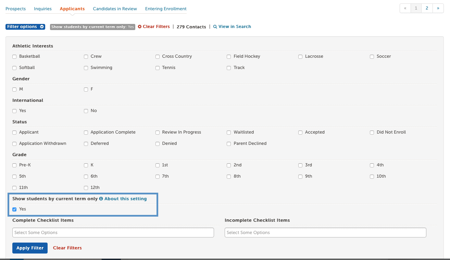Select gender M checkbox

coord(14,90)
